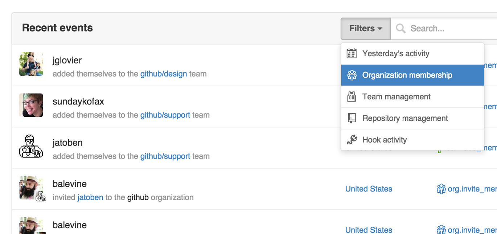497x234 pixels.
Task: Click the plug icon beside Hook activity
Action: click(x=352, y=140)
